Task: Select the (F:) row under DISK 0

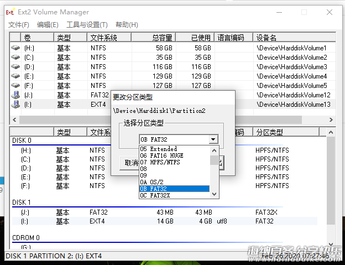Action: [165, 186]
